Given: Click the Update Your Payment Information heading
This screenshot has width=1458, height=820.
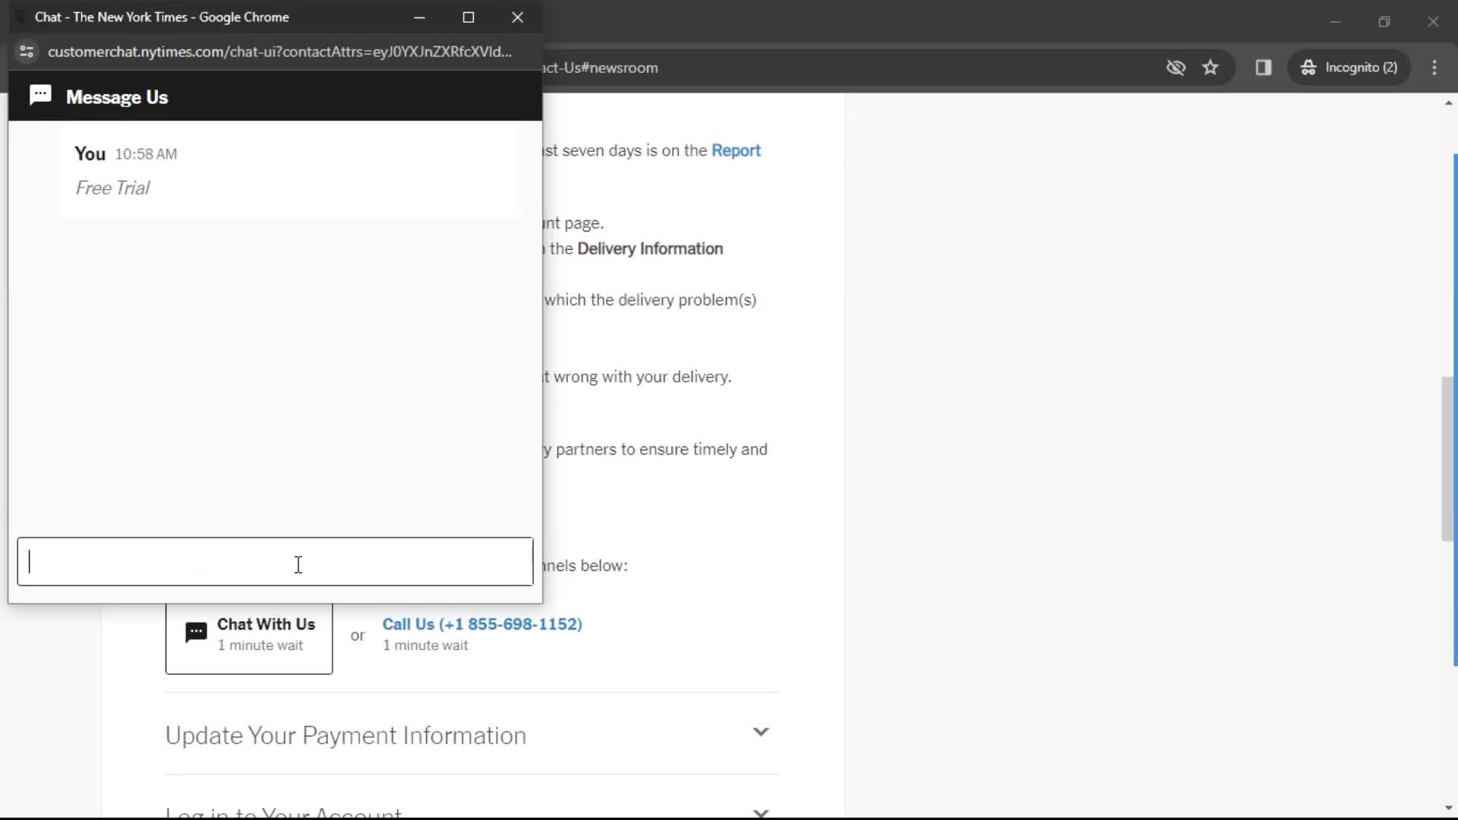Looking at the screenshot, I should click(346, 736).
